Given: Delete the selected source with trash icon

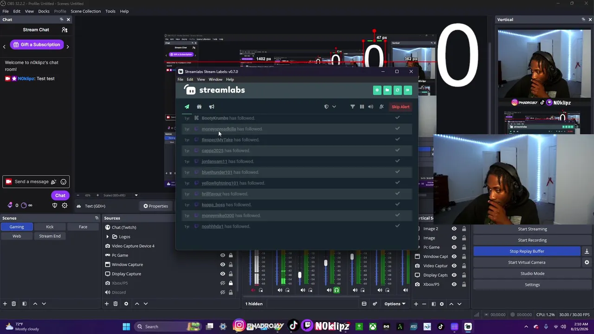Looking at the screenshot, I should pyautogui.click(x=115, y=304).
